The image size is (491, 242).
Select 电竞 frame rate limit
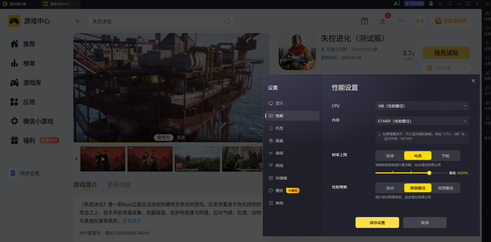[x=418, y=156]
